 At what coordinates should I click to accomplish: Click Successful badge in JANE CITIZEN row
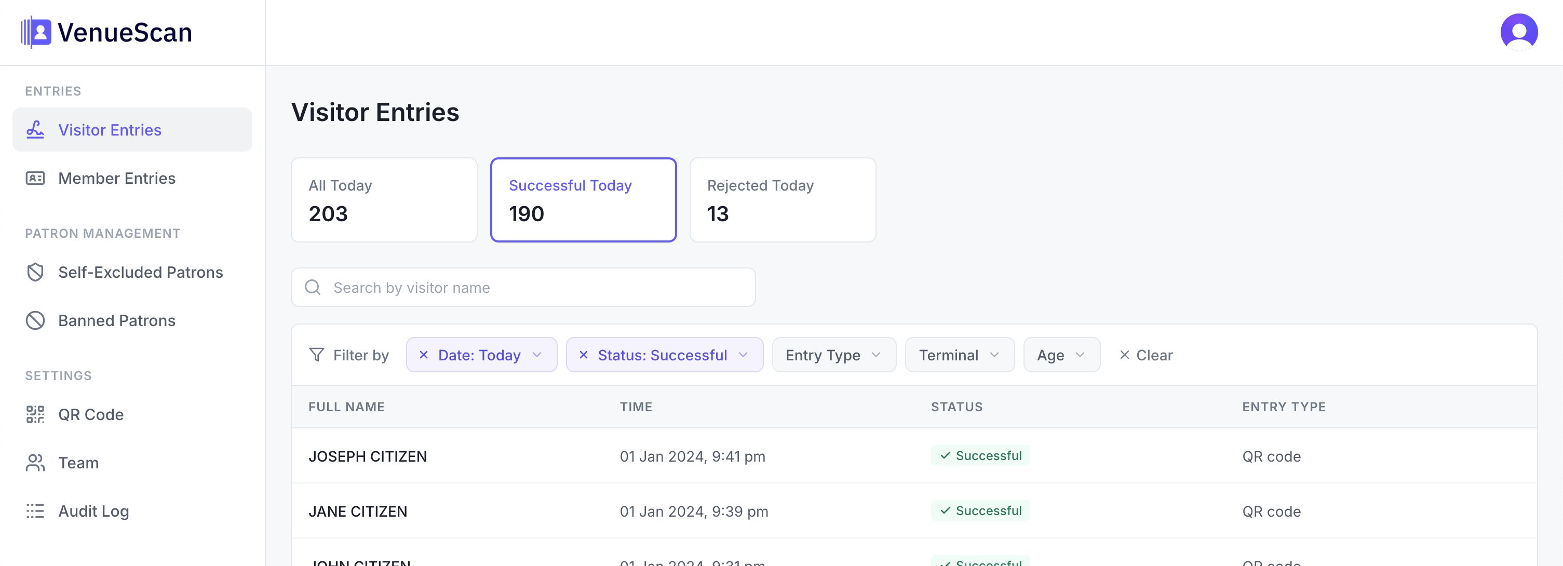point(980,511)
